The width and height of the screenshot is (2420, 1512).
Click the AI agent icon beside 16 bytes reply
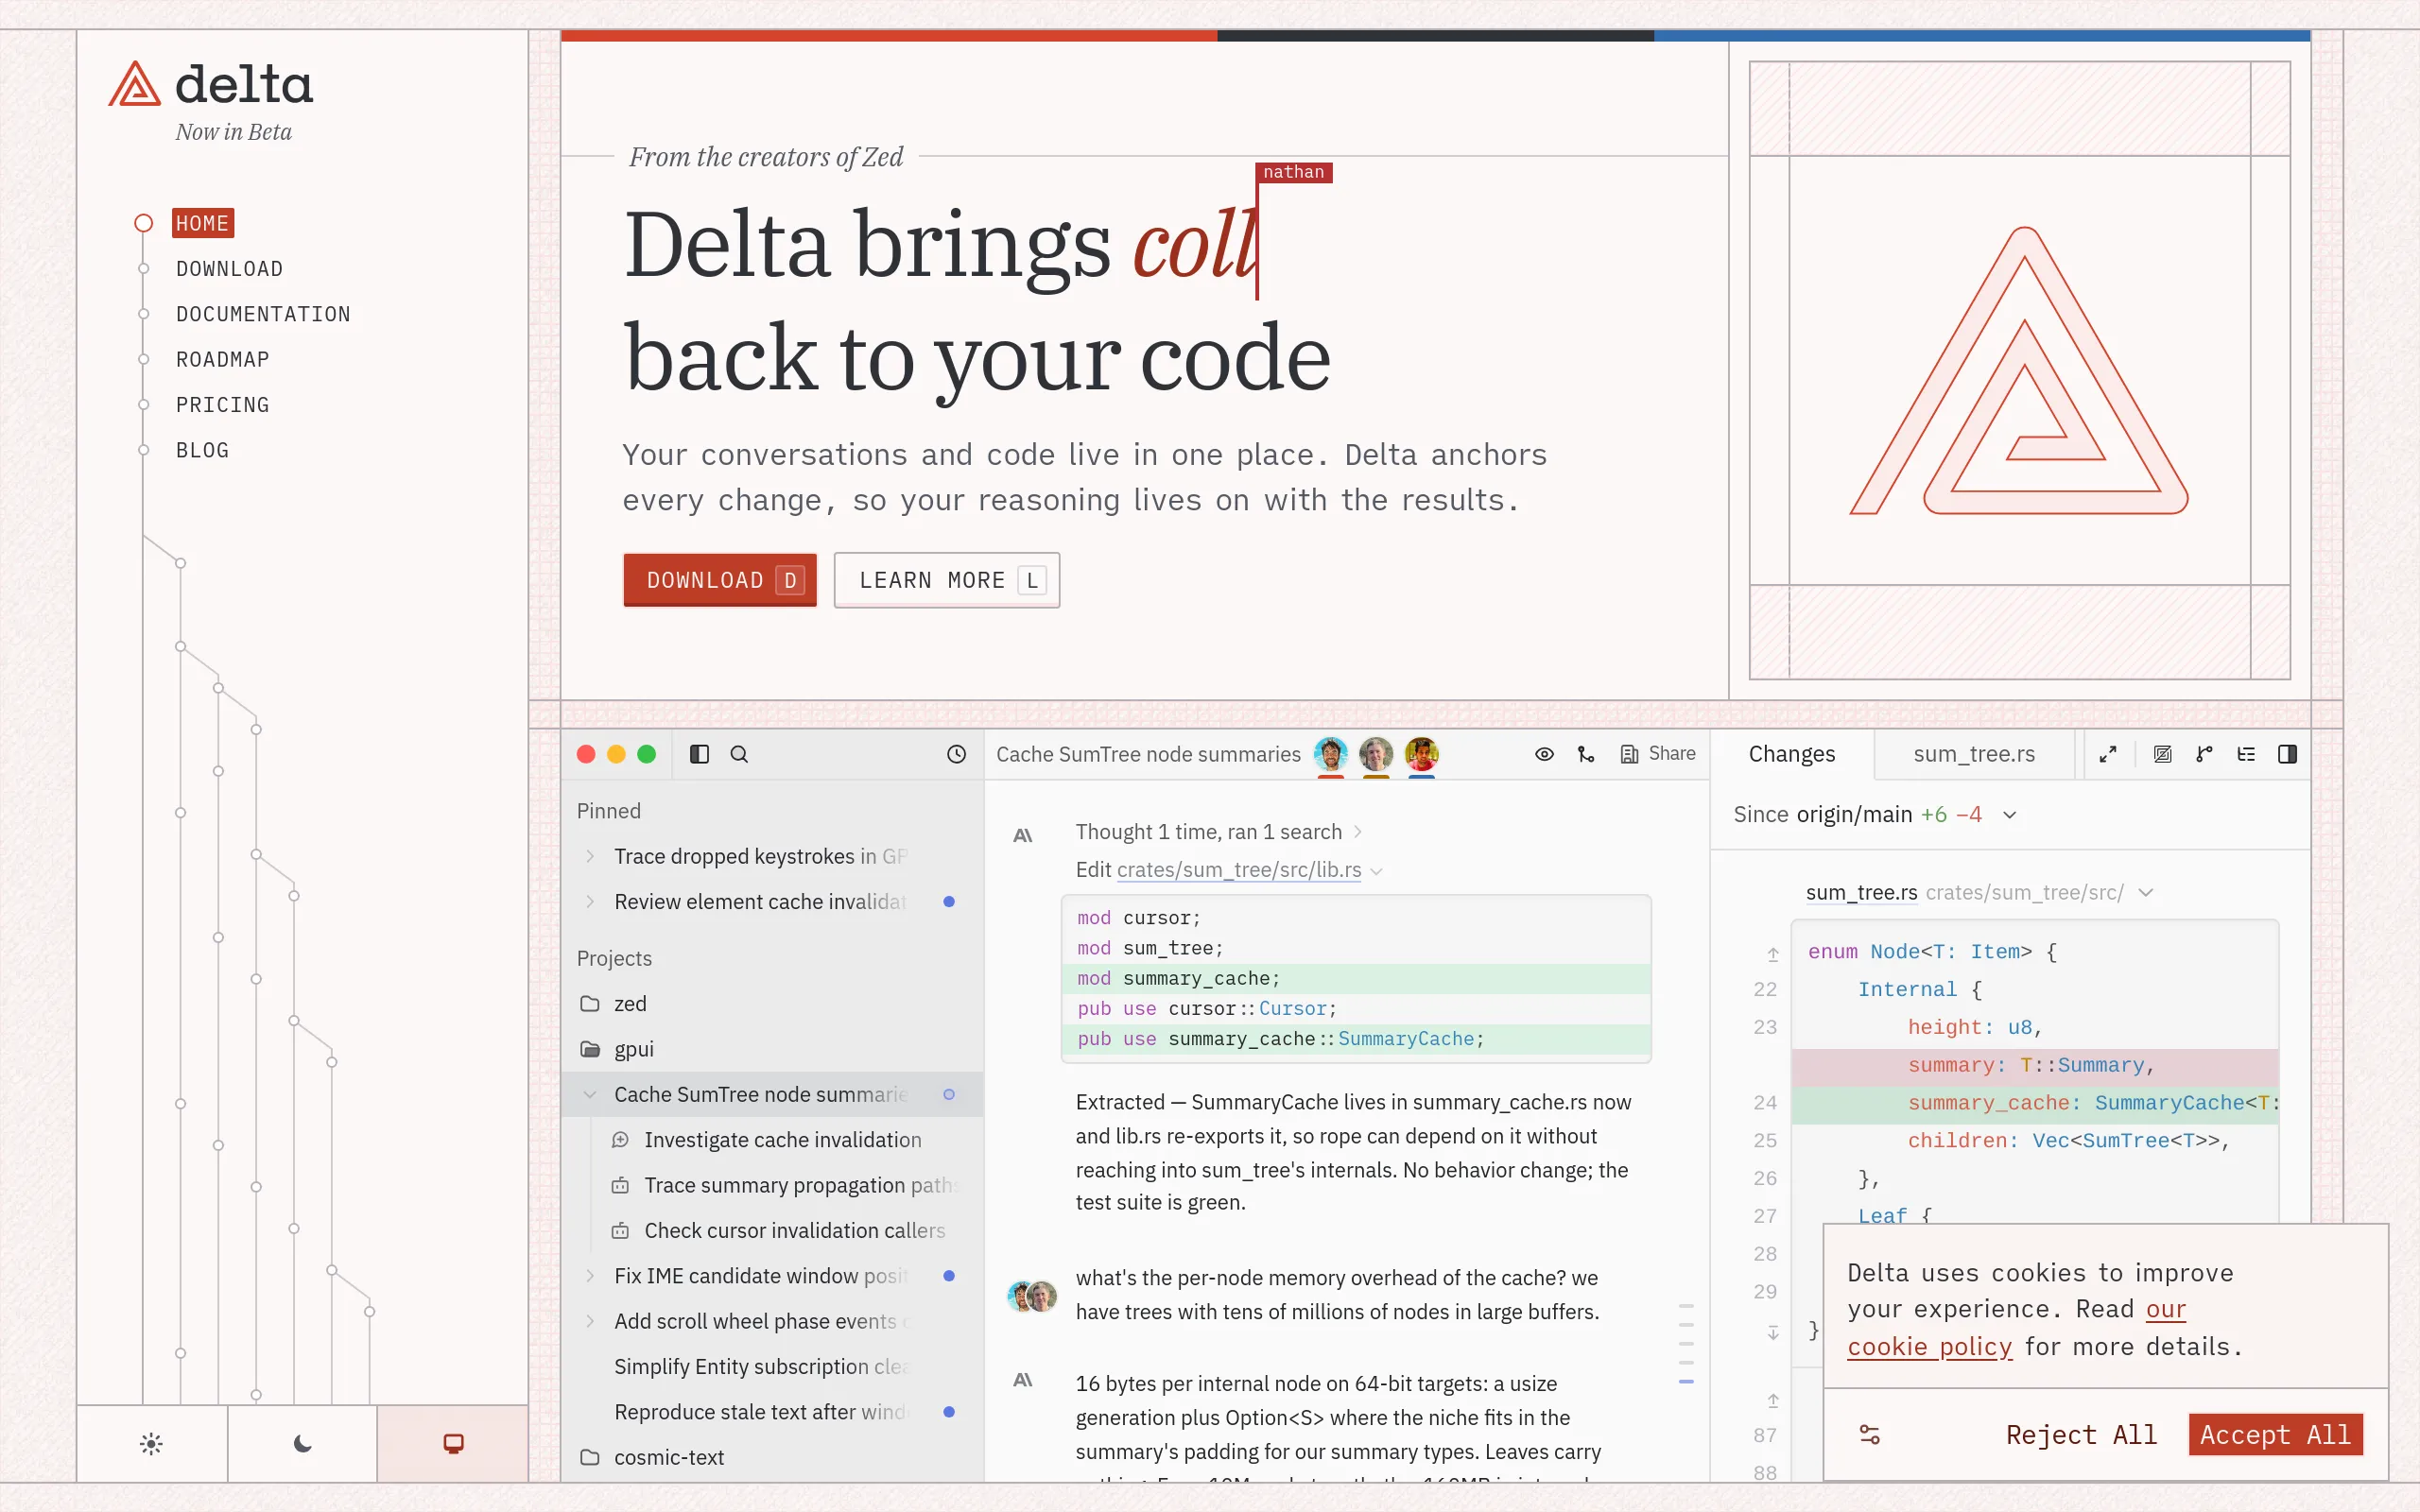(x=1022, y=1380)
